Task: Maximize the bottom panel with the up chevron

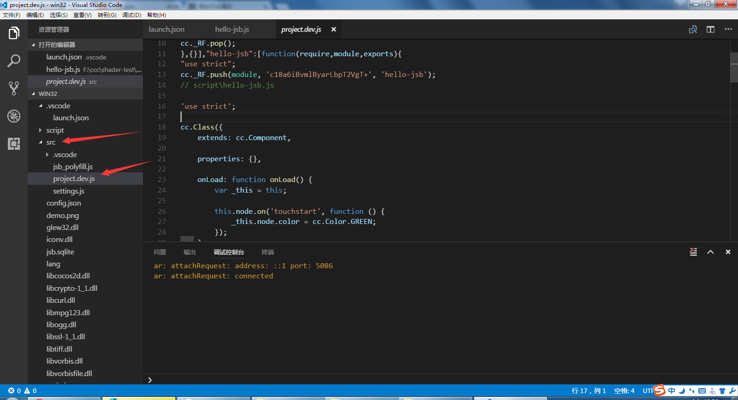Action: [x=710, y=252]
